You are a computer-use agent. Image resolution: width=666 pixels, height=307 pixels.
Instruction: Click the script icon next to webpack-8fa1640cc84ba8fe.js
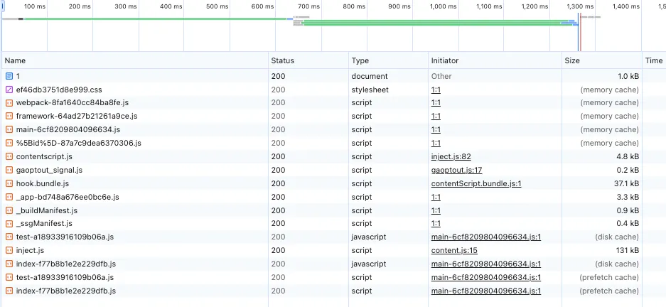(x=9, y=103)
